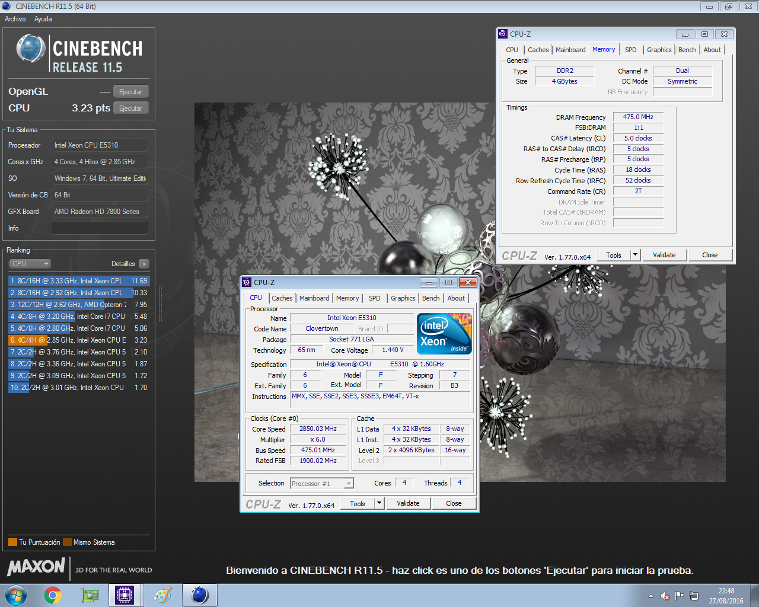The image size is (759, 607).
Task: Open Bench tab in front CPU-Z
Action: [x=431, y=298]
